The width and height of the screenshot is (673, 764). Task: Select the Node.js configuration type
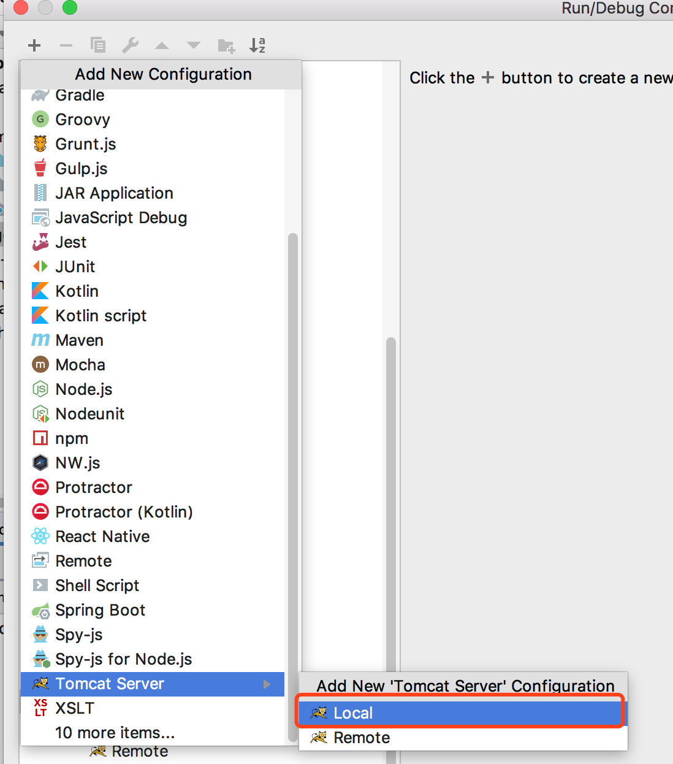tap(83, 389)
